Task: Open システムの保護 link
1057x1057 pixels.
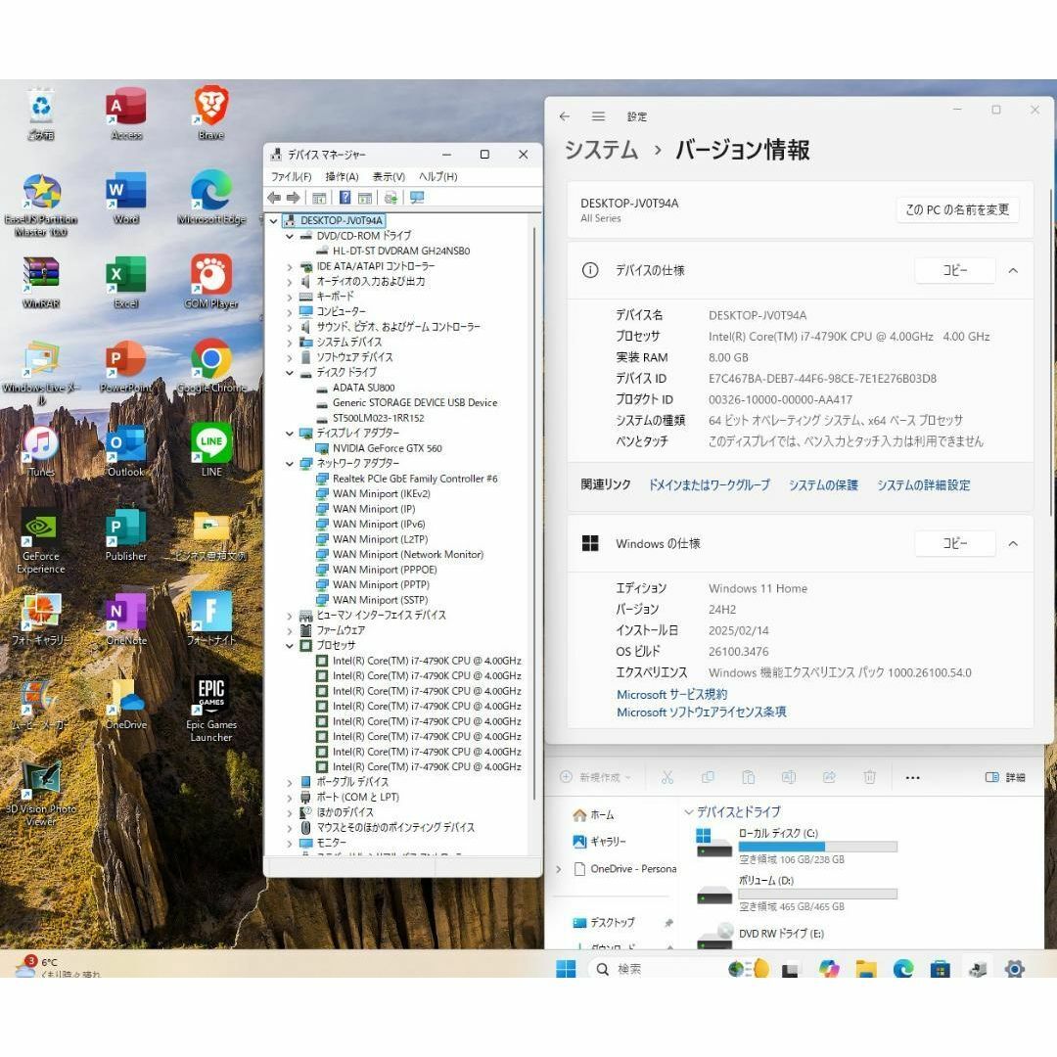Action: point(823,484)
